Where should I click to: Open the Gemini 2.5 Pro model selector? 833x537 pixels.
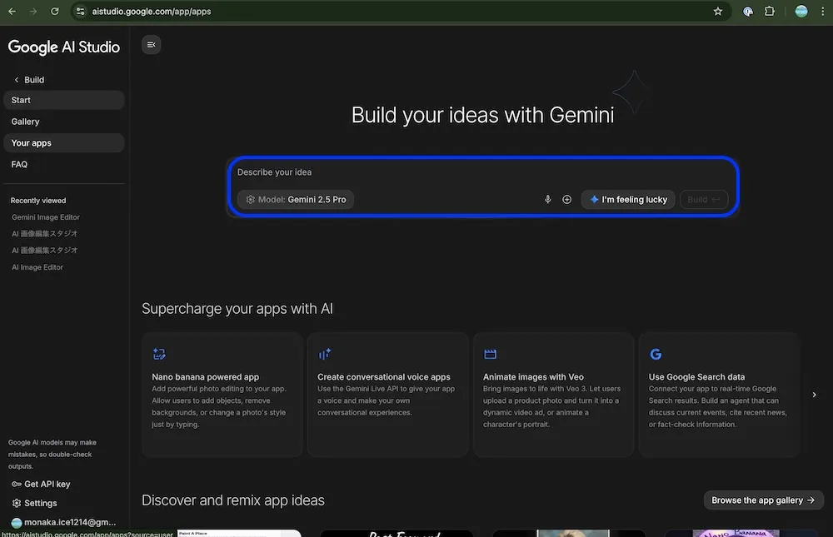pos(296,200)
